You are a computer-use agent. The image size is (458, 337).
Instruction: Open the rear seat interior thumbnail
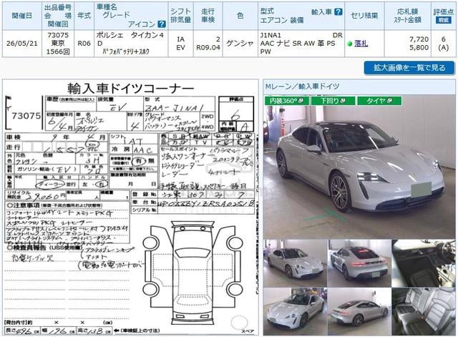[x=424, y=311]
